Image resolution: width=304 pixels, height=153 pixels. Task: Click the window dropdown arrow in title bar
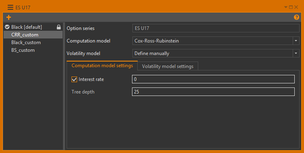[285, 7]
